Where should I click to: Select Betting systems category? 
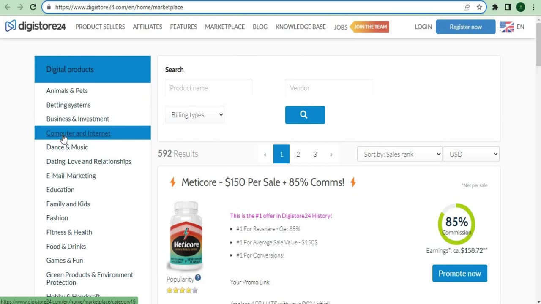point(68,105)
